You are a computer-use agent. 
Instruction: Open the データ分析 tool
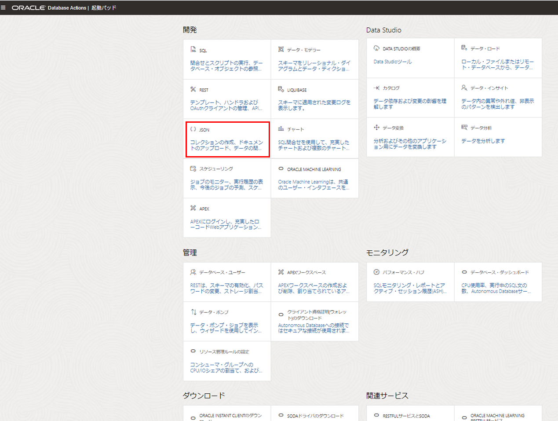click(498, 137)
